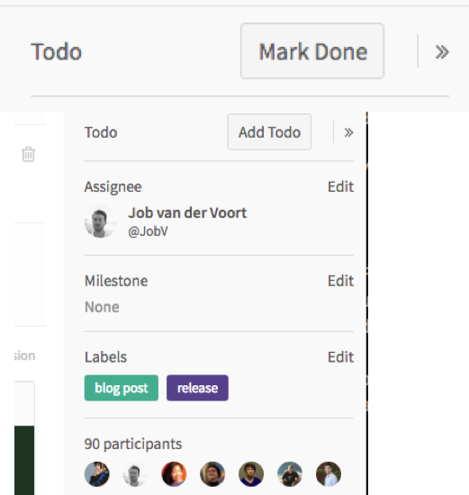The image size is (469, 495).
Task: Select the purple release label
Action: pyautogui.click(x=197, y=388)
